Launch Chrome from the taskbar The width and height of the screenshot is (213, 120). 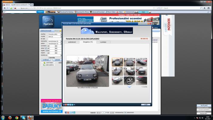pyautogui.click(x=17, y=118)
